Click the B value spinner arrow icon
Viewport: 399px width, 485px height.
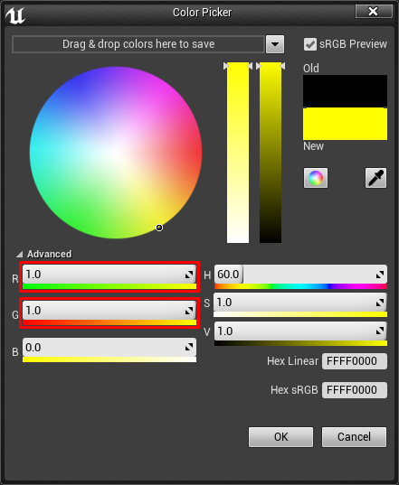coord(189,348)
